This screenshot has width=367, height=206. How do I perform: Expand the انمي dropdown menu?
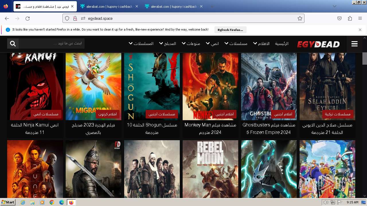[212, 43]
